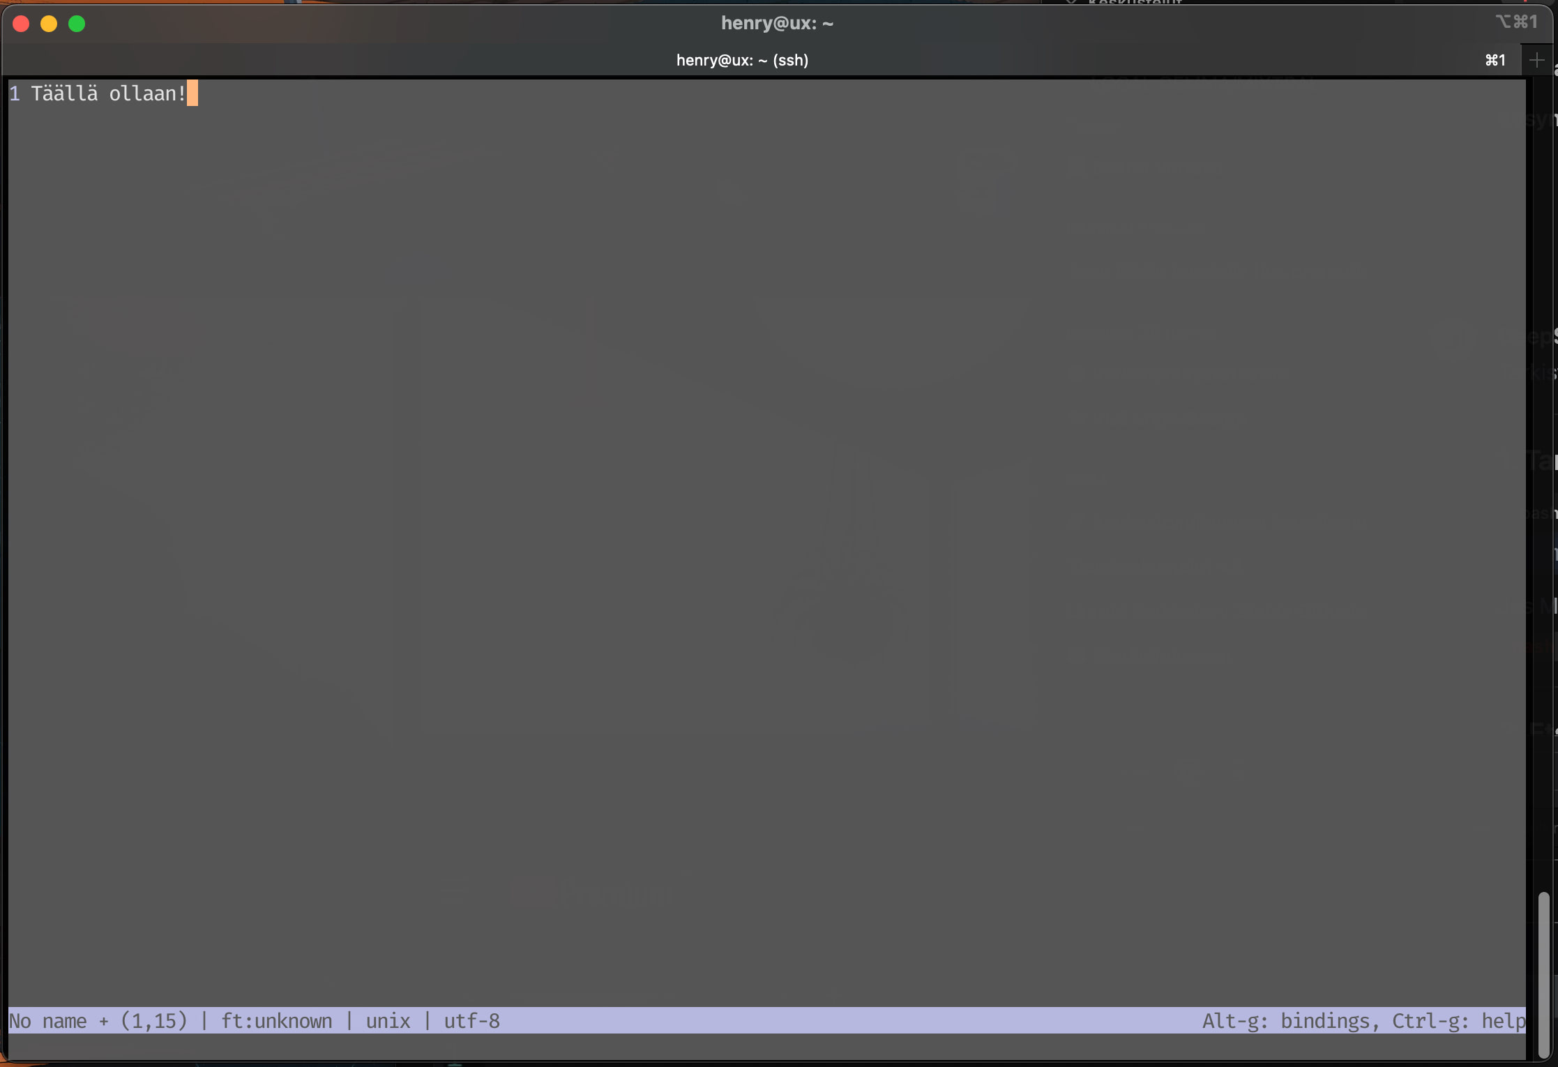
Task: Click No name in status bar
Action: tap(47, 1021)
